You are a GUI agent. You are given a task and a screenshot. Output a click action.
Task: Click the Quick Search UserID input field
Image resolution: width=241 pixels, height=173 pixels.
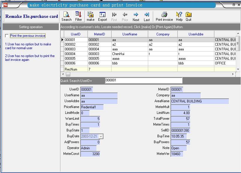[x=143, y=80]
